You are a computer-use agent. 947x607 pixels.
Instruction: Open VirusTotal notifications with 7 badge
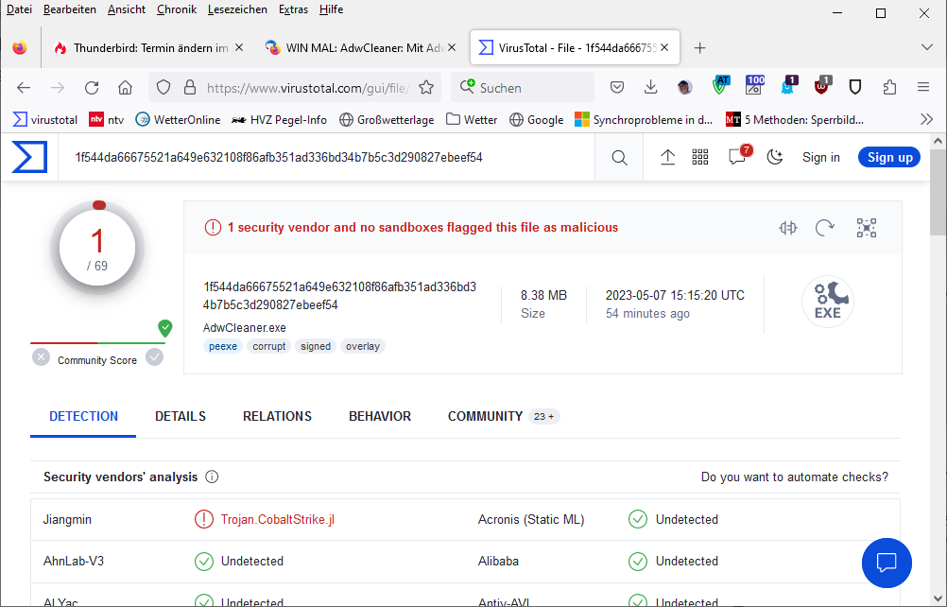pos(738,156)
